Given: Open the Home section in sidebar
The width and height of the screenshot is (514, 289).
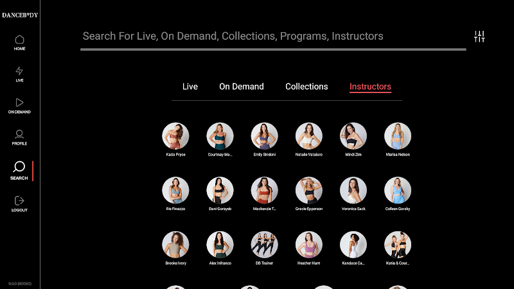Looking at the screenshot, I should point(19,40).
